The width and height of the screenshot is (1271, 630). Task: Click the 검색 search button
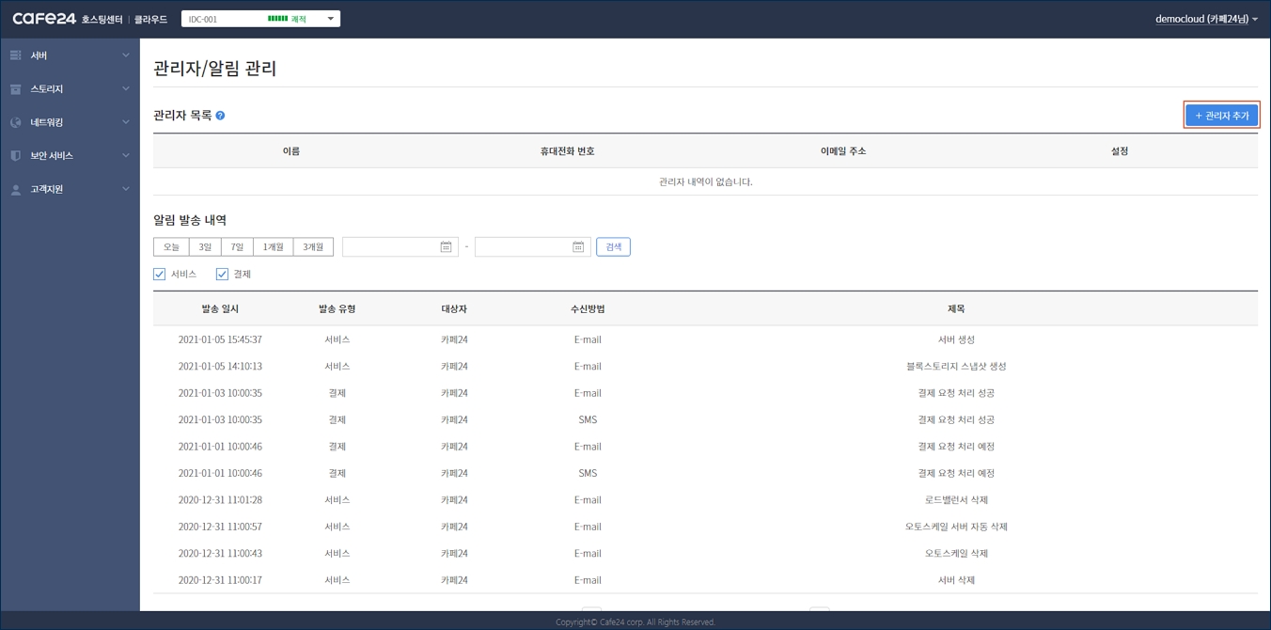(613, 247)
